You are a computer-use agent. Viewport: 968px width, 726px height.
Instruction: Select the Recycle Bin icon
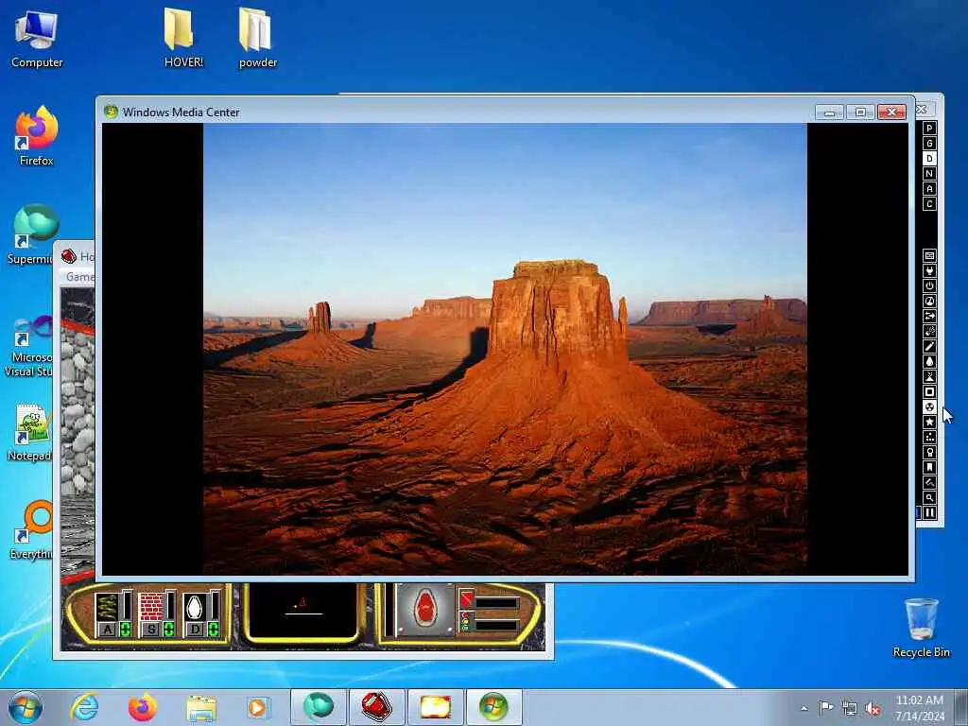click(921, 628)
